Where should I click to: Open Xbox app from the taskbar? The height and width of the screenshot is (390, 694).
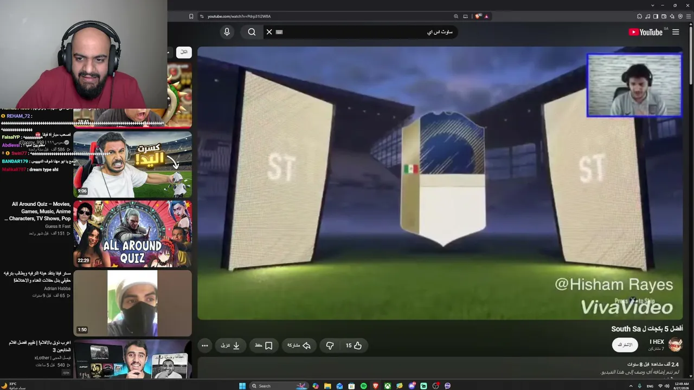pyautogui.click(x=387, y=386)
